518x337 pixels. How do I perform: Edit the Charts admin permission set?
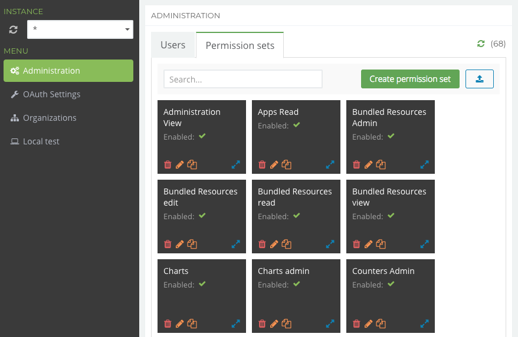click(274, 323)
